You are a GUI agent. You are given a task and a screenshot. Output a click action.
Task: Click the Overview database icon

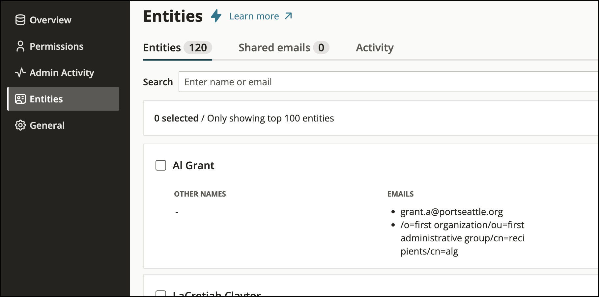pyautogui.click(x=20, y=20)
